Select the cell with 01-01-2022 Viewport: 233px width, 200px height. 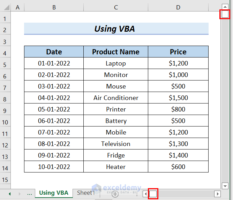(54, 63)
